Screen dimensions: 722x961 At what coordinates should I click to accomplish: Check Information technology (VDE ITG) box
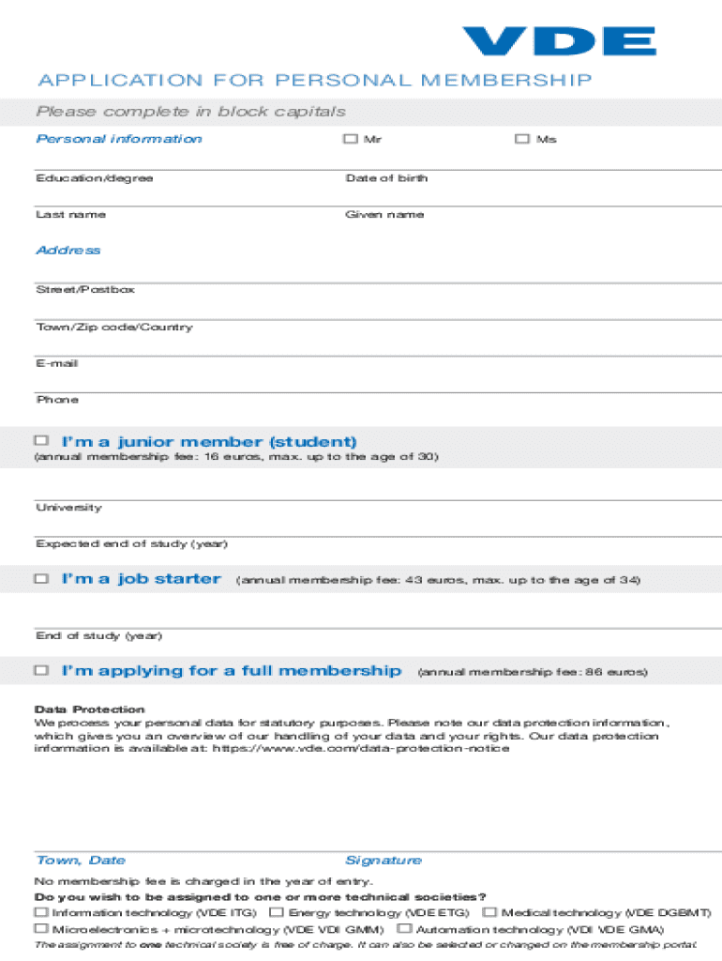coord(41,911)
